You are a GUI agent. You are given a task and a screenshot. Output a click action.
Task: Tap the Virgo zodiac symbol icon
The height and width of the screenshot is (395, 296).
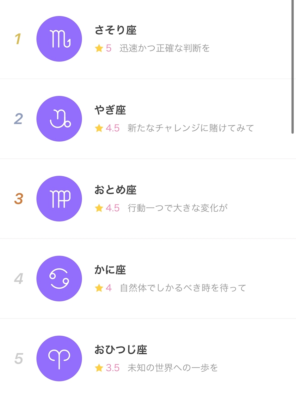click(x=59, y=199)
